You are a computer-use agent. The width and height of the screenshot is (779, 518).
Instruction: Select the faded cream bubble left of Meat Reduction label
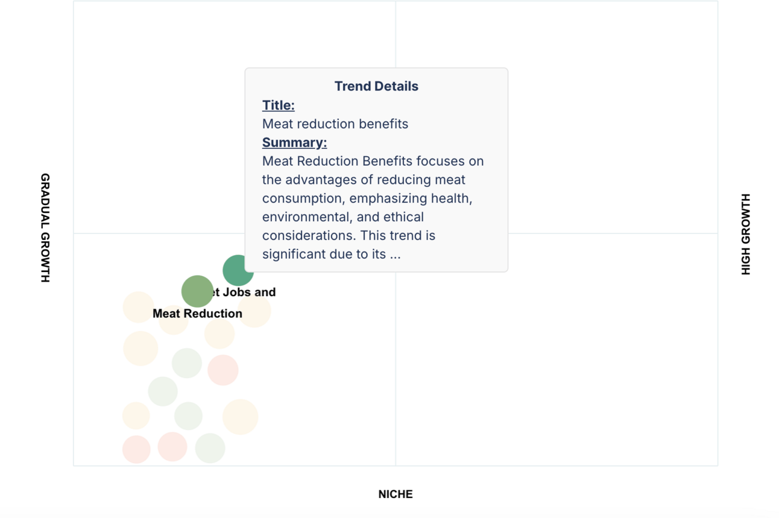coord(139,308)
